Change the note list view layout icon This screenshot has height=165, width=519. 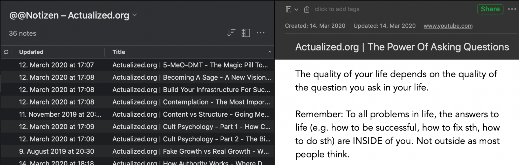[x=245, y=33]
